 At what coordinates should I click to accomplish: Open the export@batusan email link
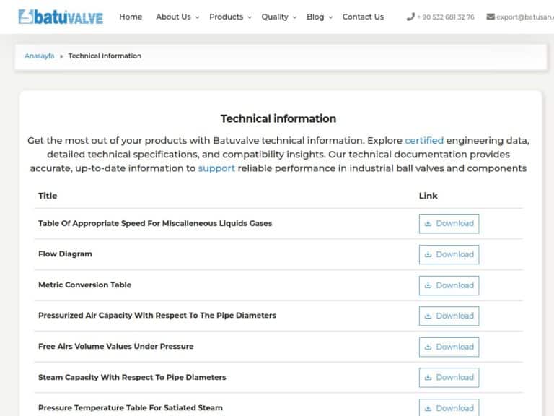[x=525, y=17]
